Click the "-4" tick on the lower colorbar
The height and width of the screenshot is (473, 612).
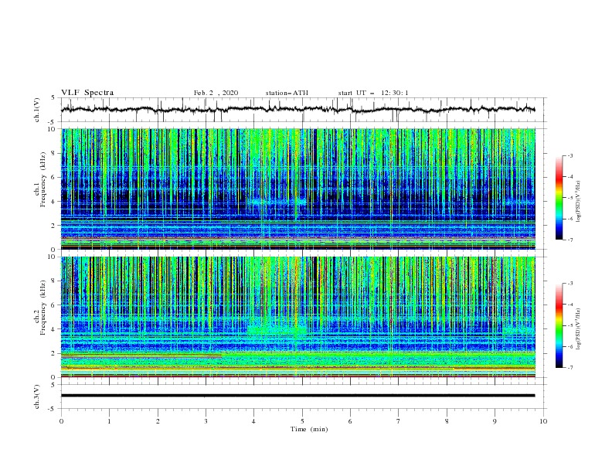tap(570, 305)
